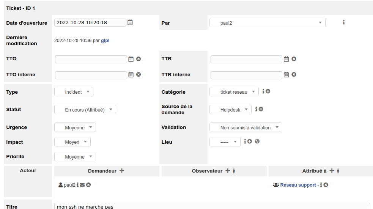This screenshot has width=373, height=209.
Task: Add a Demandeur actor
Action: pyautogui.click(x=122, y=171)
